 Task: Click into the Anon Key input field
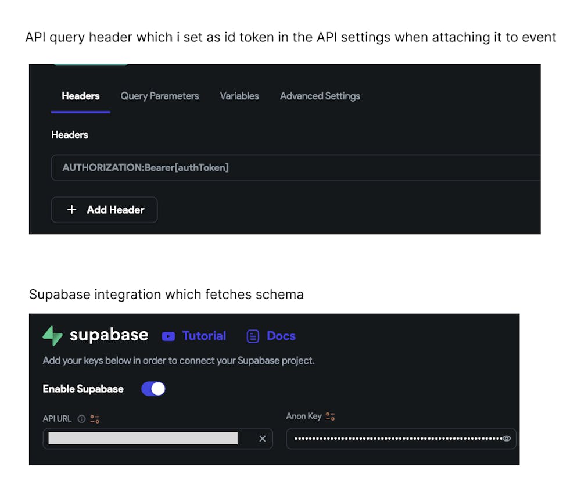click(395, 439)
